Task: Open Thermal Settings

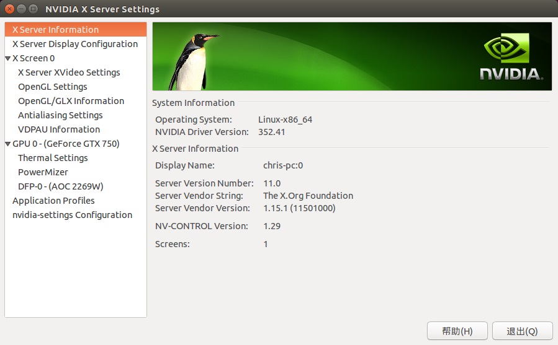Action: coord(53,157)
